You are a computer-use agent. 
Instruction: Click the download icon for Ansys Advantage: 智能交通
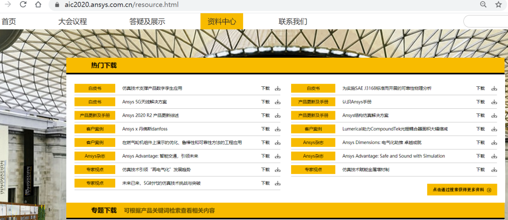pos(278,156)
